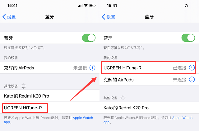Tap the battery status icon
The width and height of the screenshot is (199, 131).
click(x=92, y=6)
